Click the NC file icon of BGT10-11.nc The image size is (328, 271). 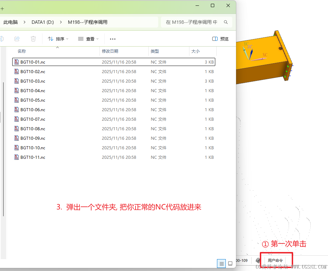click(16, 157)
